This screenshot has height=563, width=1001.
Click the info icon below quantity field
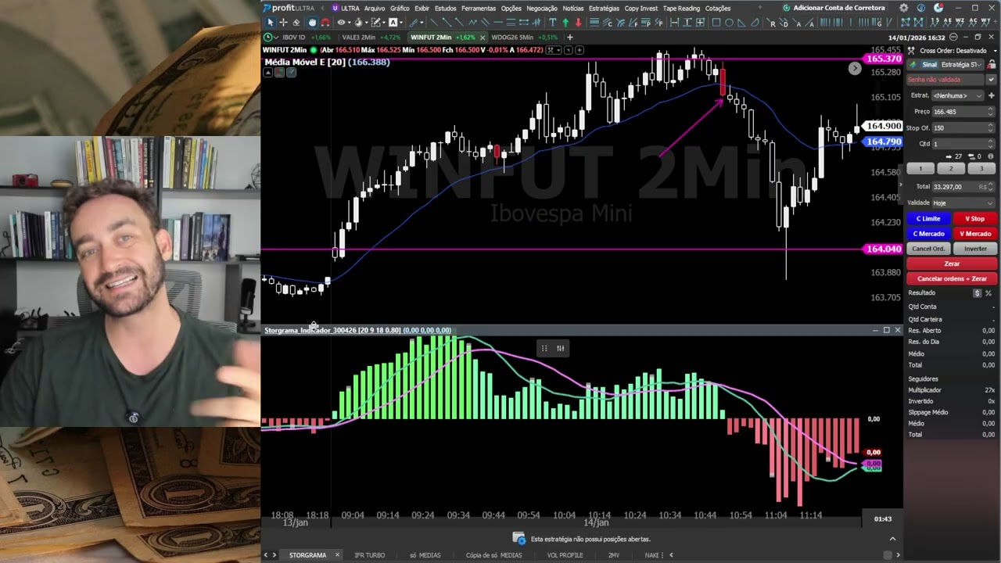point(990,156)
